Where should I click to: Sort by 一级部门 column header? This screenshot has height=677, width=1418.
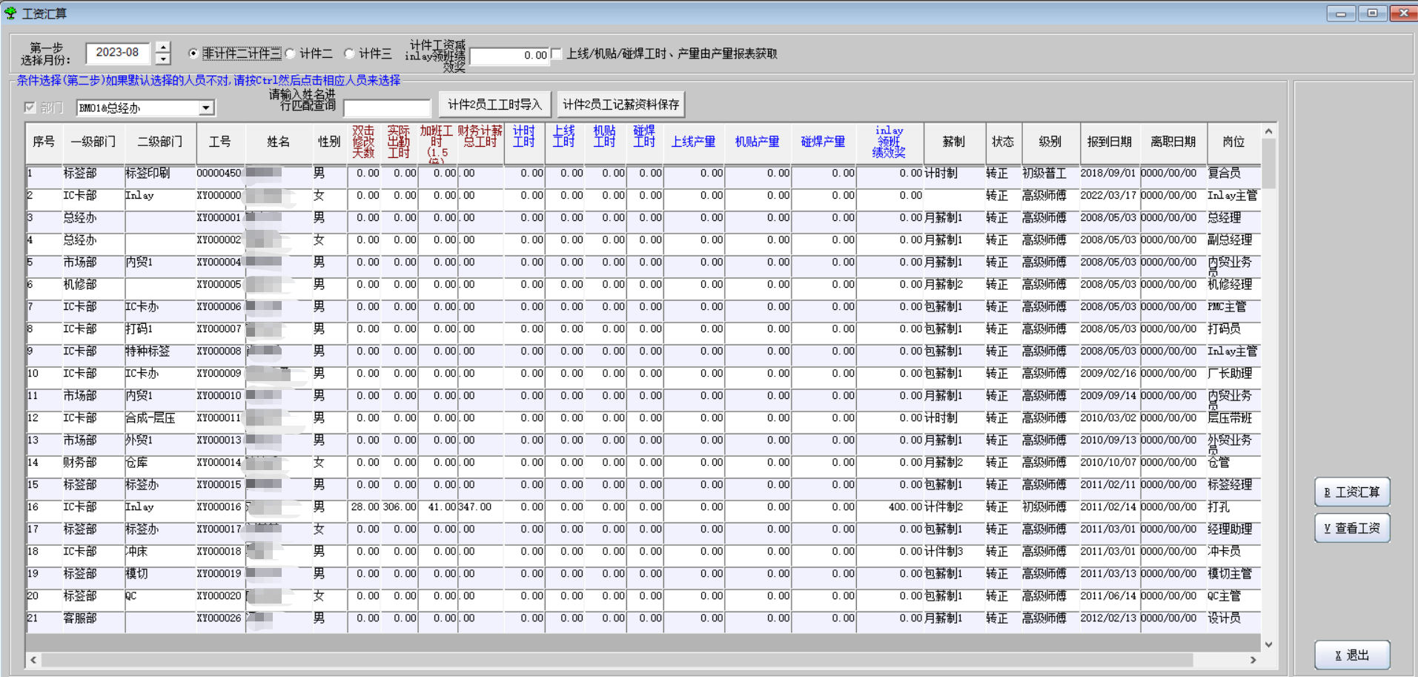coord(93,142)
